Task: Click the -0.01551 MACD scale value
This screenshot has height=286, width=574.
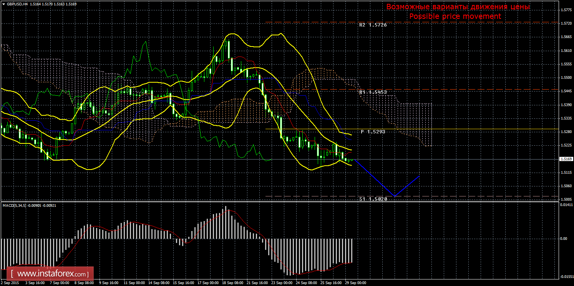Action: 565,276
